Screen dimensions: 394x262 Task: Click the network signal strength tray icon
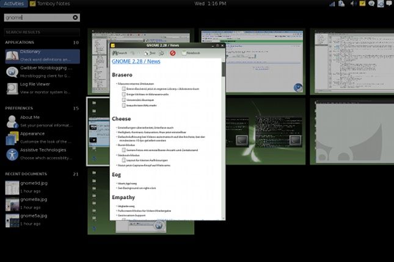click(332, 4)
